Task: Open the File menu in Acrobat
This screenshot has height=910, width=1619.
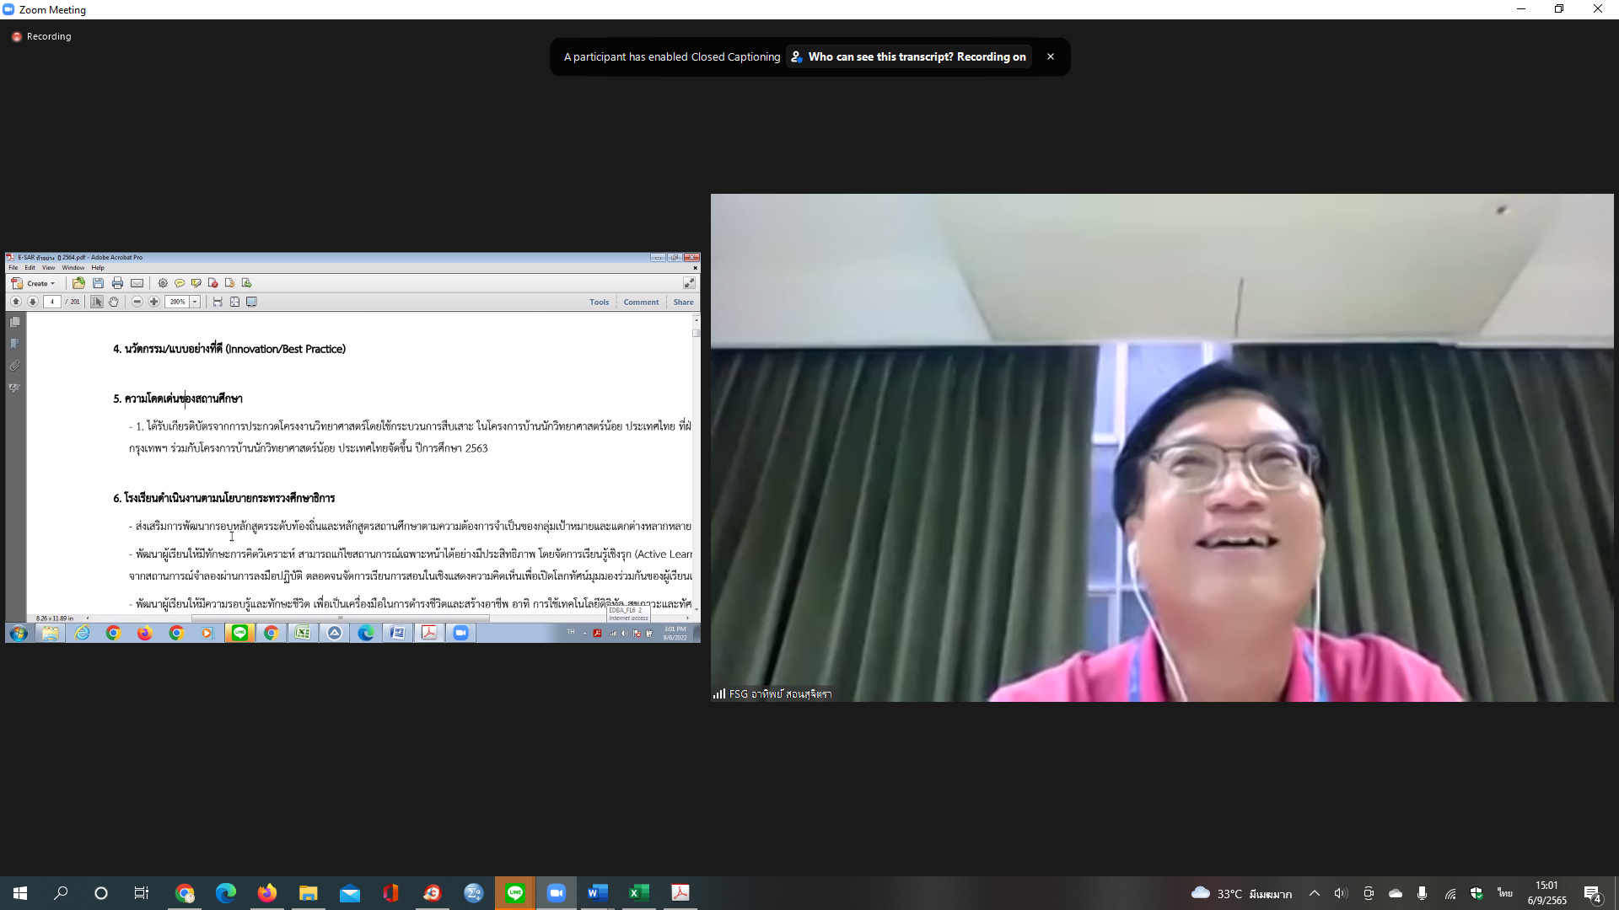Action: click(x=13, y=268)
